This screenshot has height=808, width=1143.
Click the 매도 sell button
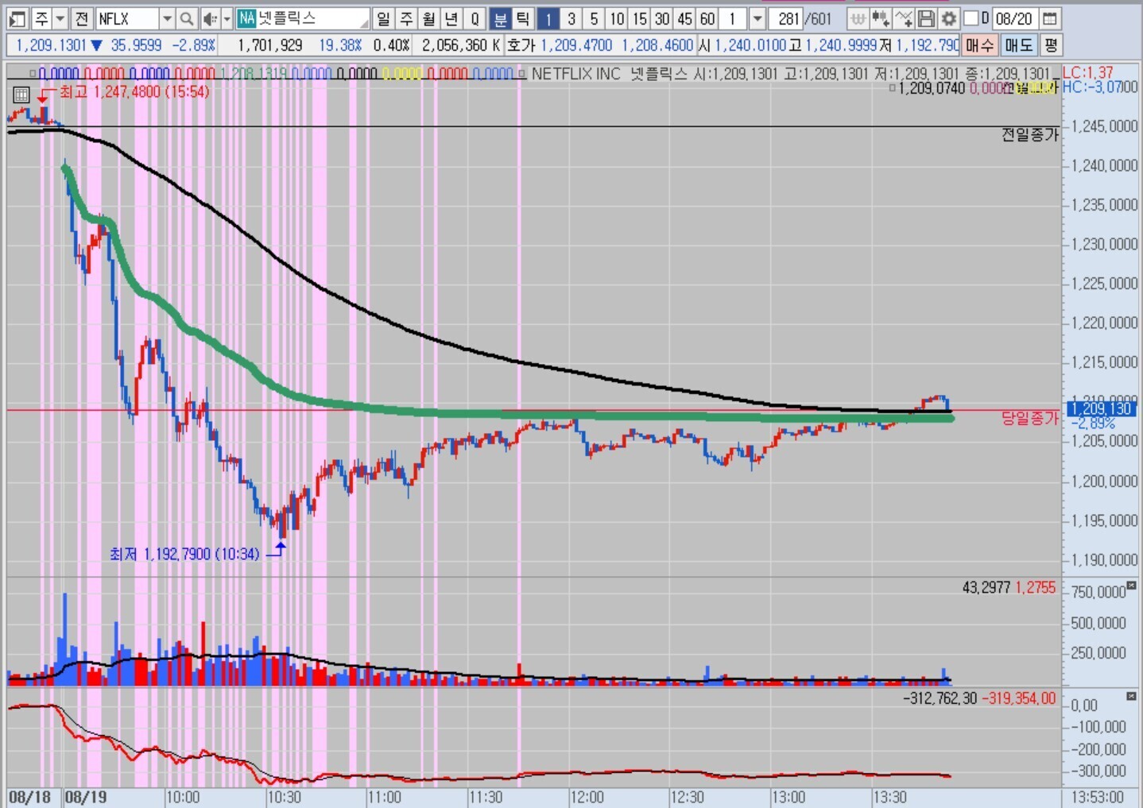click(1017, 45)
